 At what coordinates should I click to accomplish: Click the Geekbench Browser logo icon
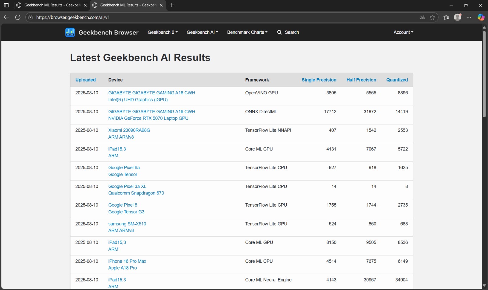(x=70, y=32)
